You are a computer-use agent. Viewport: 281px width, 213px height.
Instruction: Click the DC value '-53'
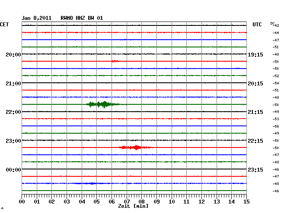(x=276, y=119)
